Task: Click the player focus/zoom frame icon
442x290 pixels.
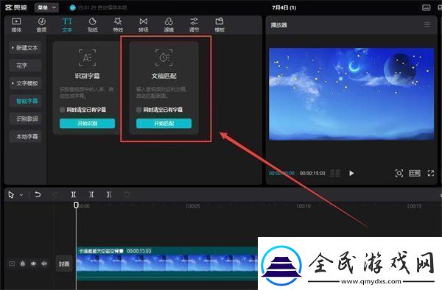Action: pos(399,173)
